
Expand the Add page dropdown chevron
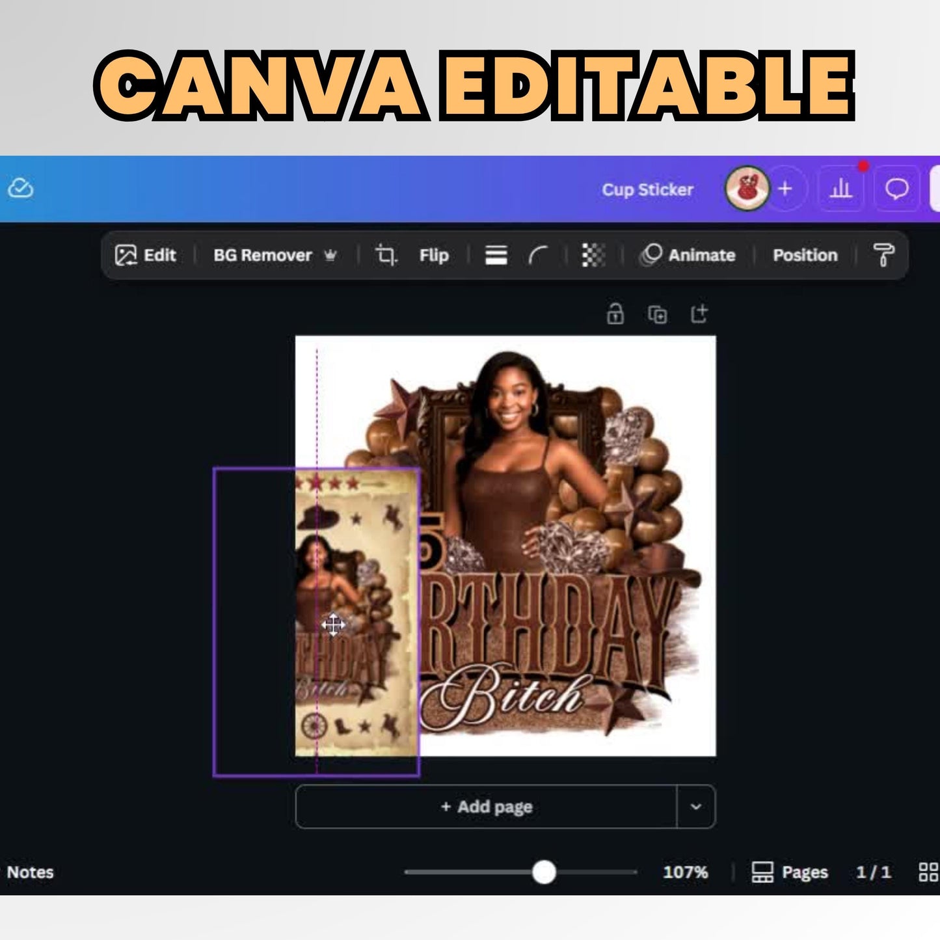695,807
